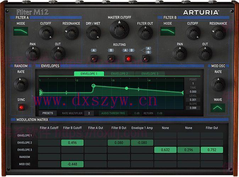Image resolution: width=239 pixels, height=177 pixels.
Task: Click the Mod Osc wave shape display
Action: [218, 108]
